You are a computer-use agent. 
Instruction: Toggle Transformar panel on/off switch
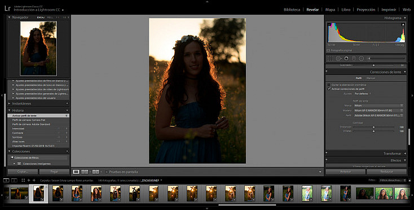click(x=327, y=153)
